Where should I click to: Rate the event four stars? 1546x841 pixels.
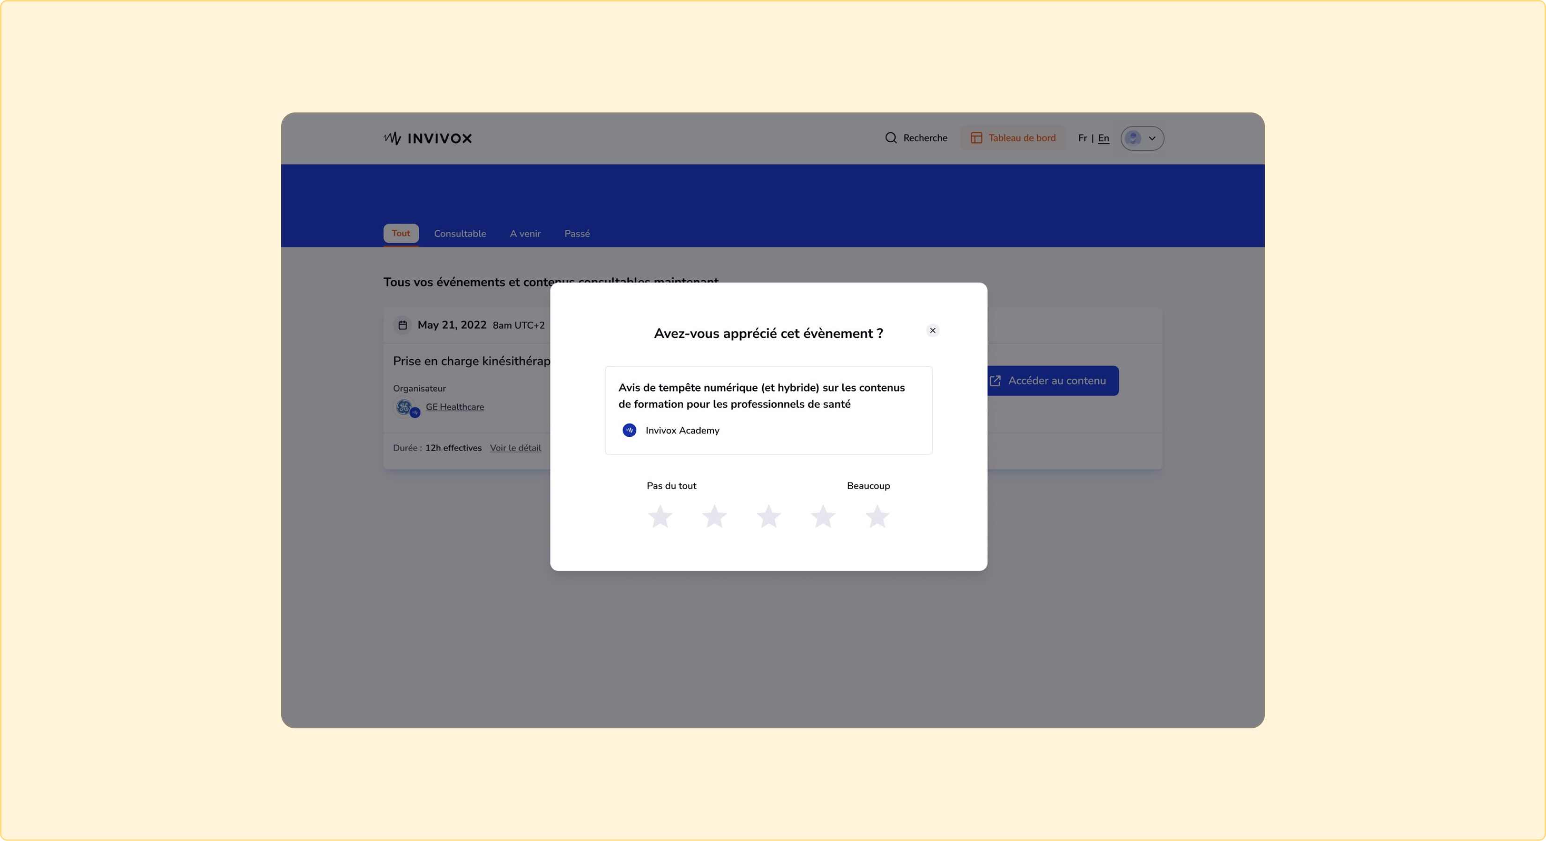(x=823, y=516)
